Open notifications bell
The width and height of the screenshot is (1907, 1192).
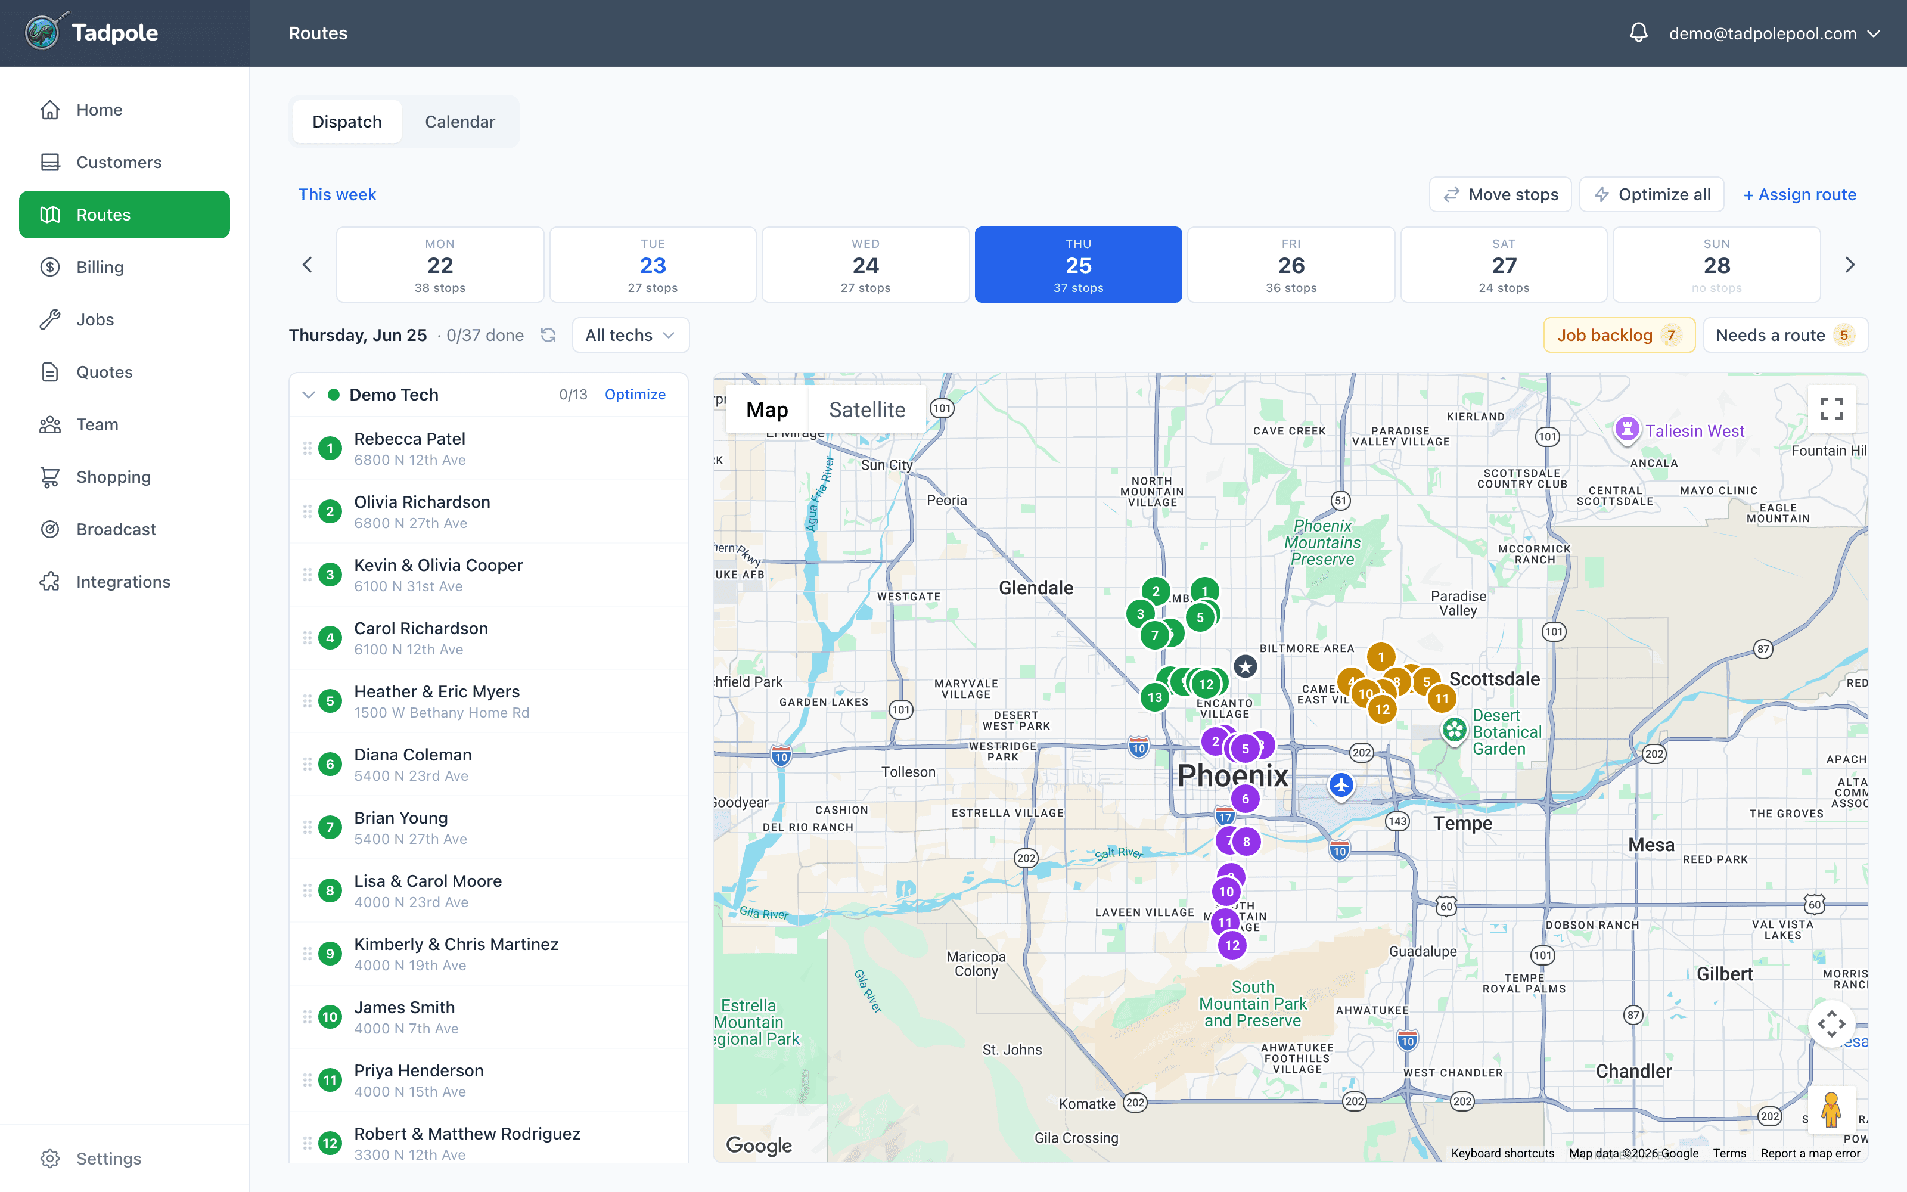point(1638,33)
